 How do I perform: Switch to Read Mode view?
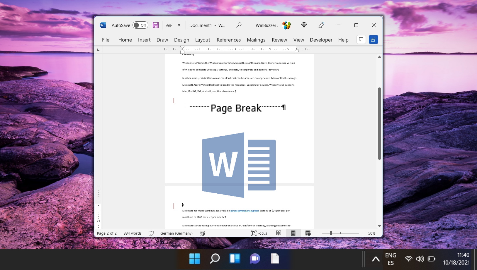point(279,233)
